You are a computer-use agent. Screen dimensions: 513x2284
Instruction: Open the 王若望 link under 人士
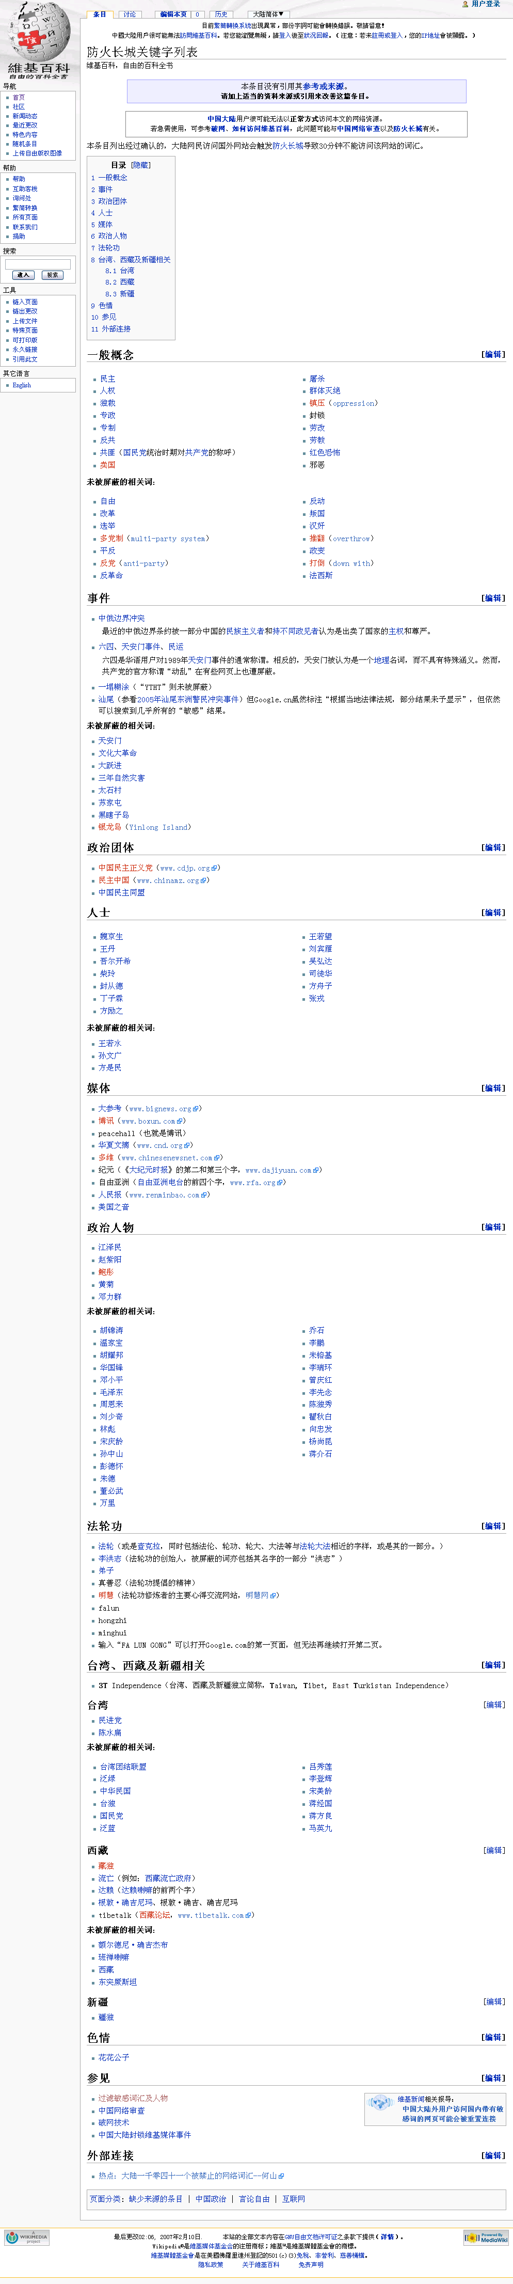[320, 936]
